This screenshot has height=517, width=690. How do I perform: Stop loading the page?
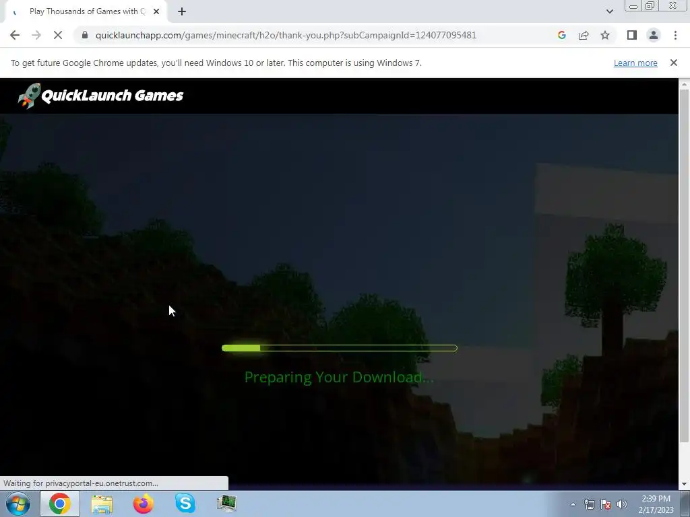tap(58, 35)
